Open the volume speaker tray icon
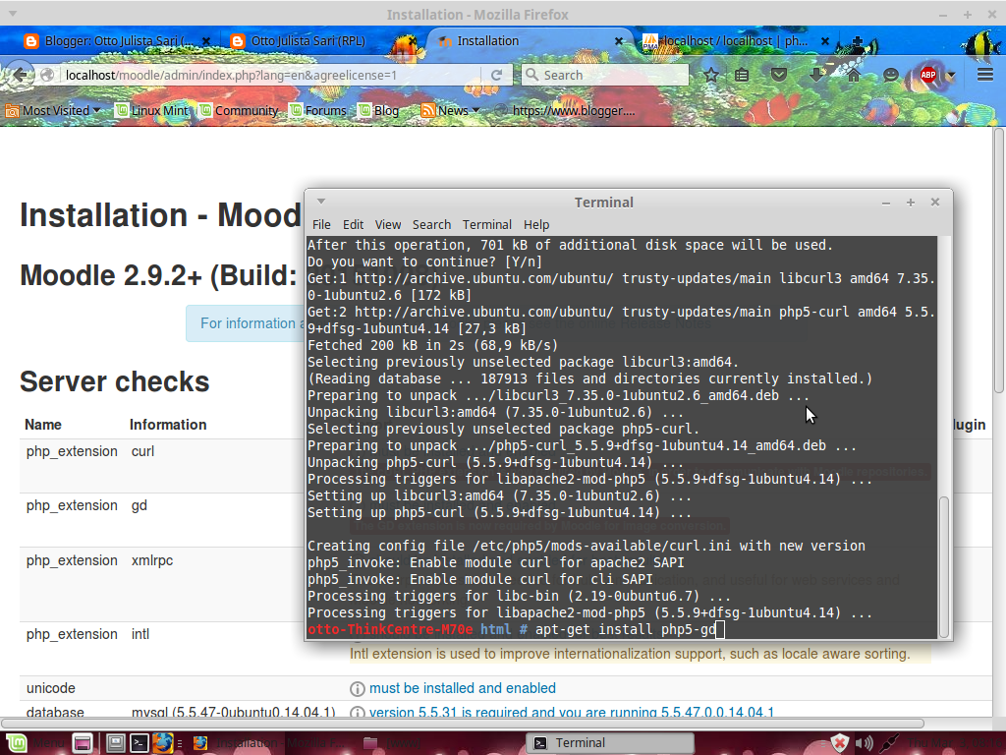Image resolution: width=1006 pixels, height=755 pixels. [865, 743]
